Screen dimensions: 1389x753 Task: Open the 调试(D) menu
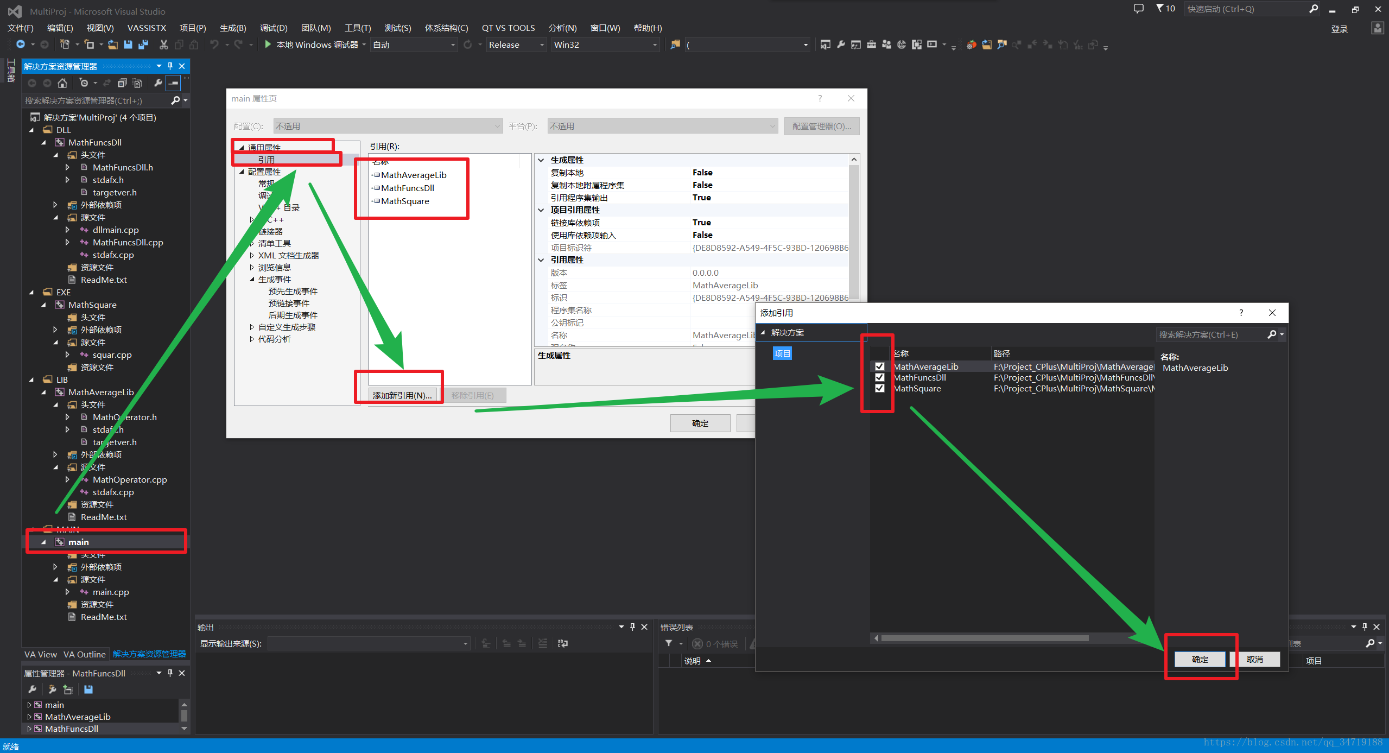pos(274,28)
